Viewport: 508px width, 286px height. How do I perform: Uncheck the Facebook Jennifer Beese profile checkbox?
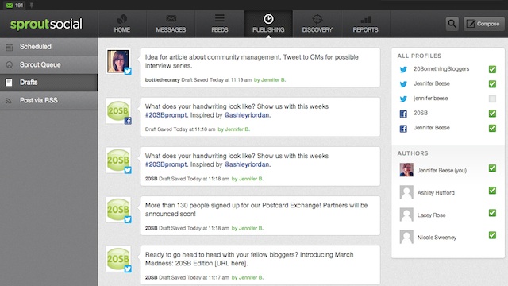(x=492, y=128)
